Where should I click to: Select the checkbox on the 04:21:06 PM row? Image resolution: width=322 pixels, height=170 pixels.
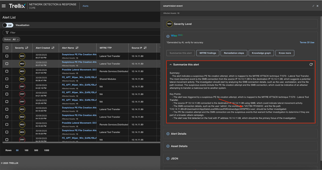click(x=7, y=94)
